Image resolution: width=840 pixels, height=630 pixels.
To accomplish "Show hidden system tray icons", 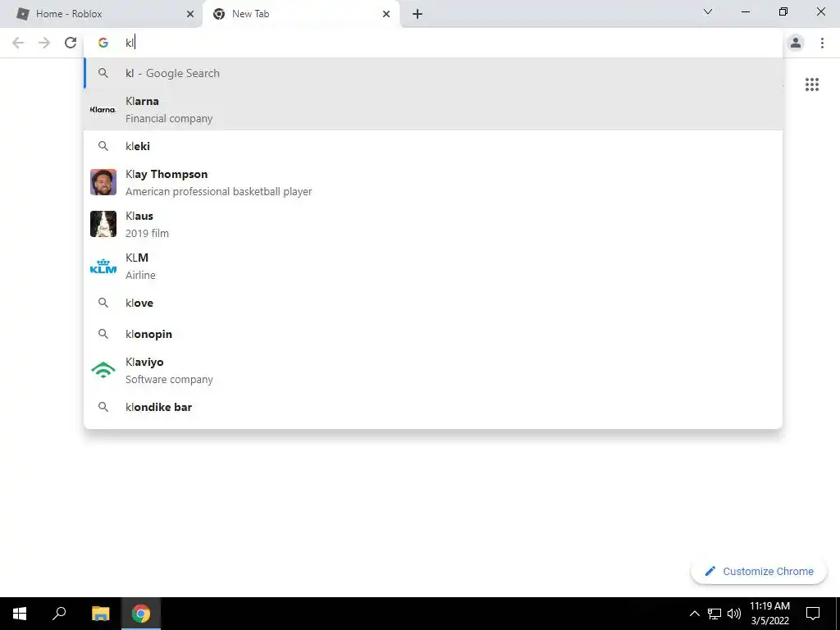I will pos(694,614).
